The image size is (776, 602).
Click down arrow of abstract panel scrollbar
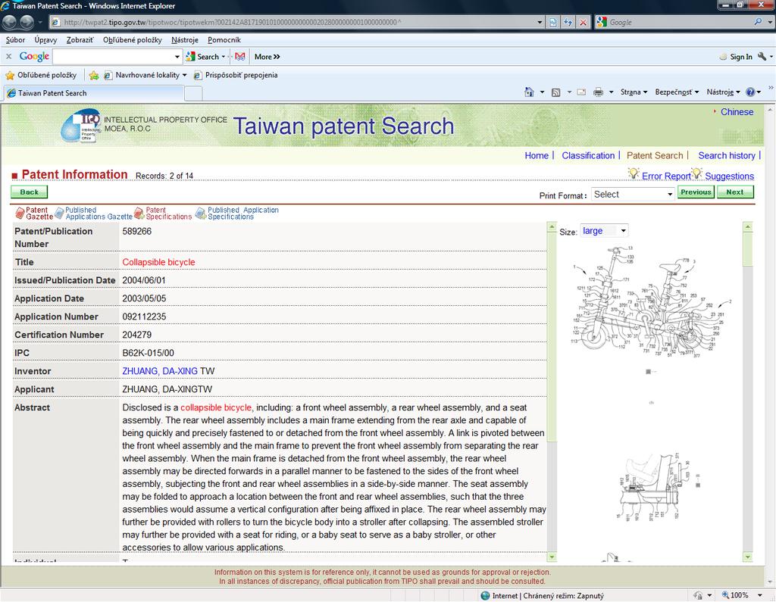point(552,557)
